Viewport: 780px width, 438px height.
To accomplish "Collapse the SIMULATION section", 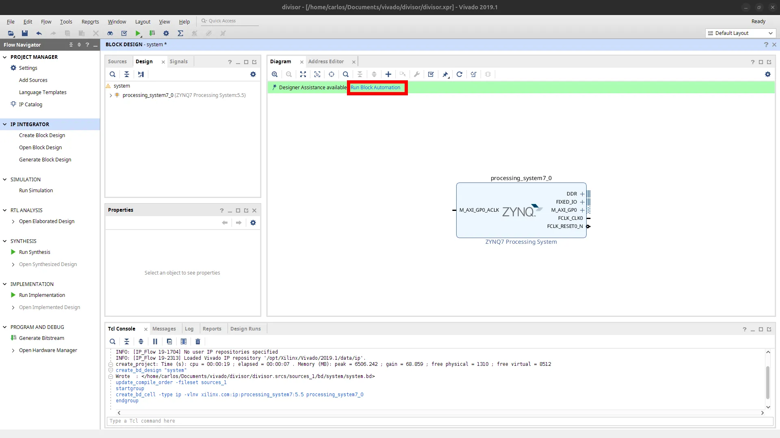I will [x=5, y=180].
